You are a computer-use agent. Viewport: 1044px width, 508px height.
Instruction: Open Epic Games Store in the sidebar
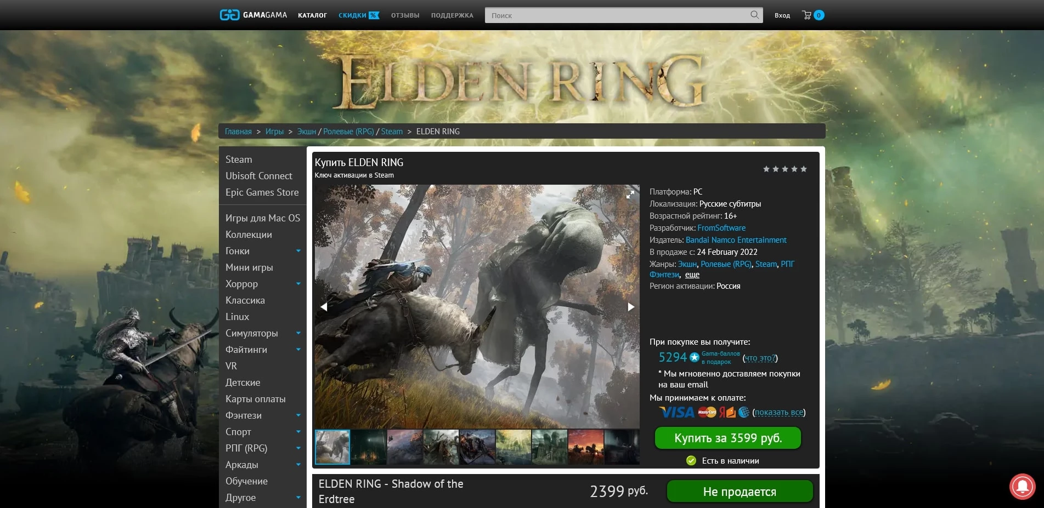(x=262, y=192)
